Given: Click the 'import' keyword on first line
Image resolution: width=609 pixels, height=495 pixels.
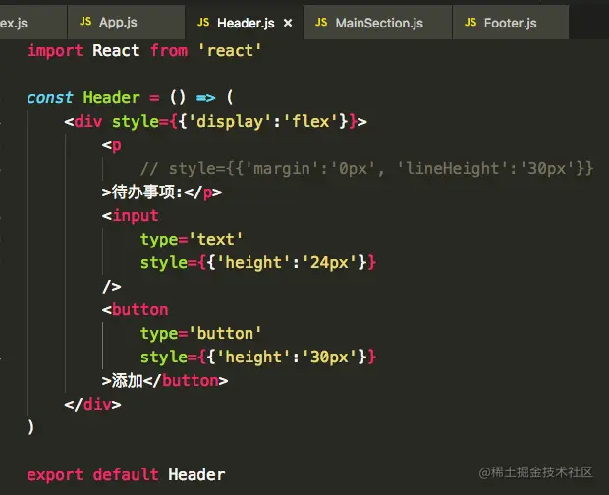Looking at the screenshot, I should [x=55, y=51].
